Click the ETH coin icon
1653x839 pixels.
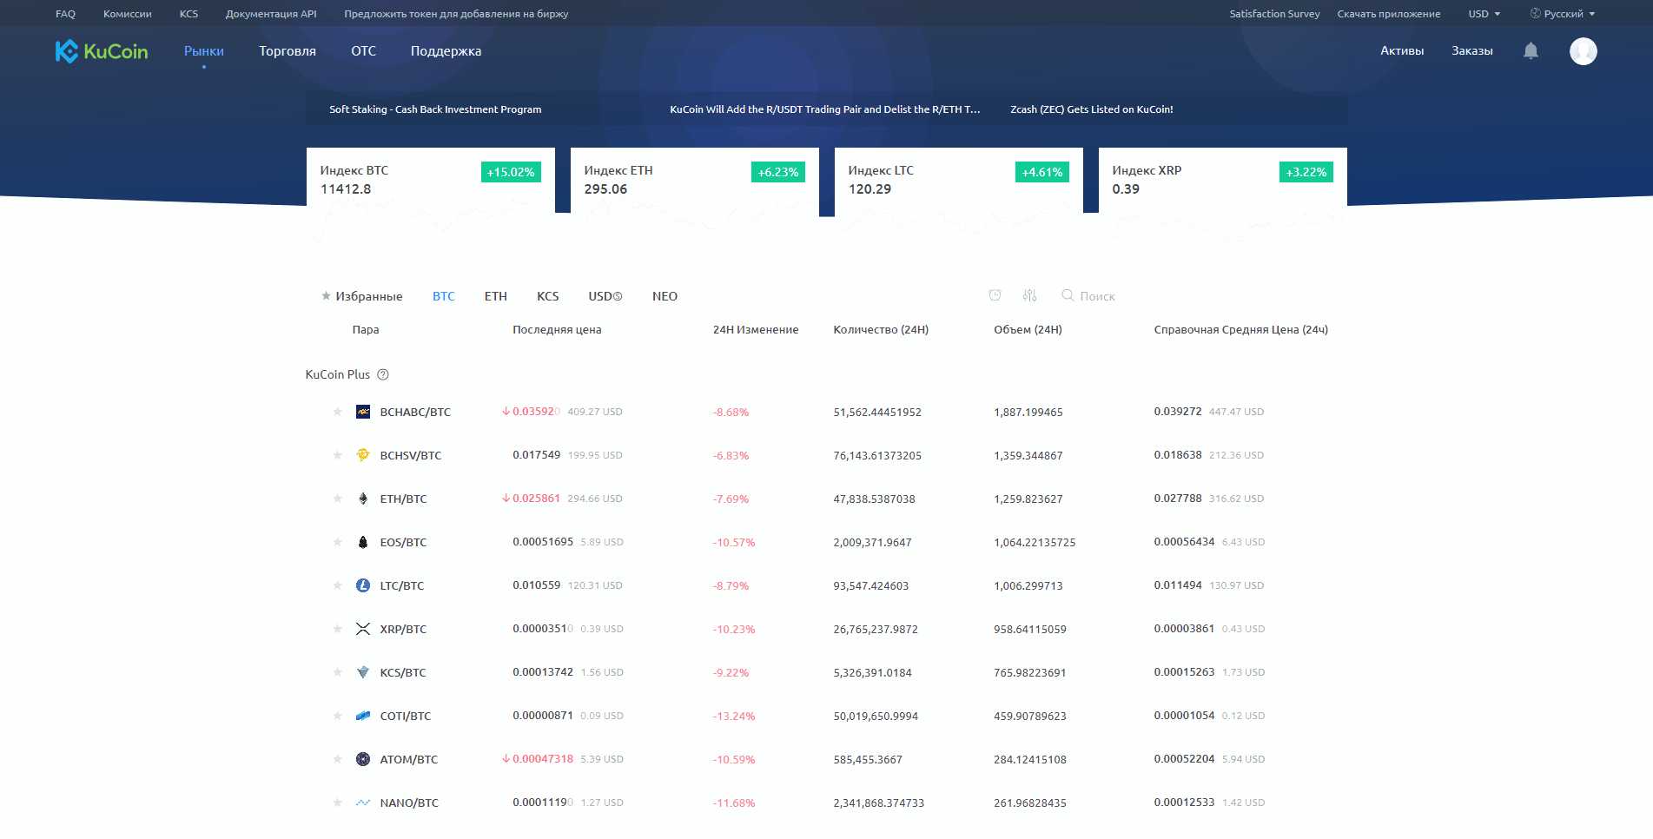click(x=363, y=499)
